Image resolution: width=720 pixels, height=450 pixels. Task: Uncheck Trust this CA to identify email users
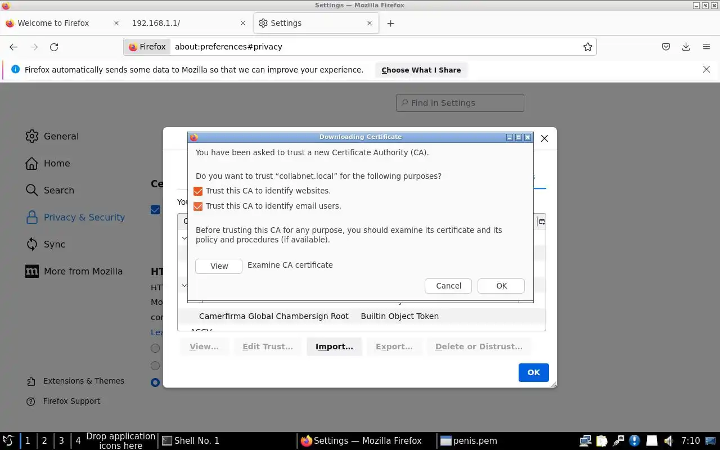click(x=198, y=206)
